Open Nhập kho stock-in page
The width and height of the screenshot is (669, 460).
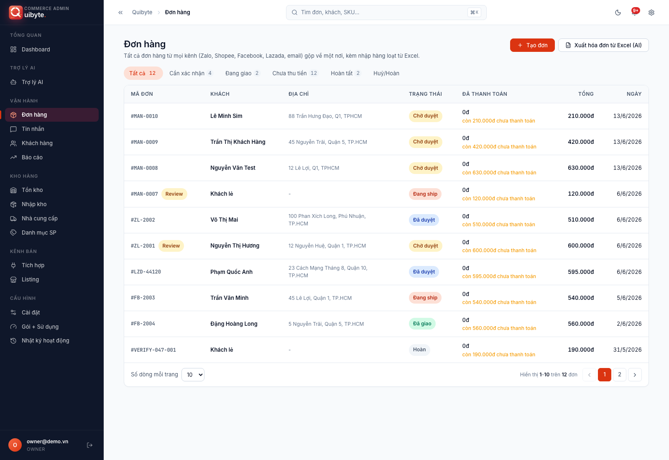coord(52,204)
